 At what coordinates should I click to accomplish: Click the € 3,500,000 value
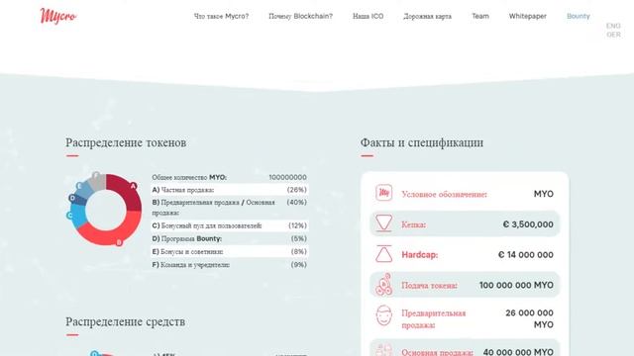pos(528,224)
